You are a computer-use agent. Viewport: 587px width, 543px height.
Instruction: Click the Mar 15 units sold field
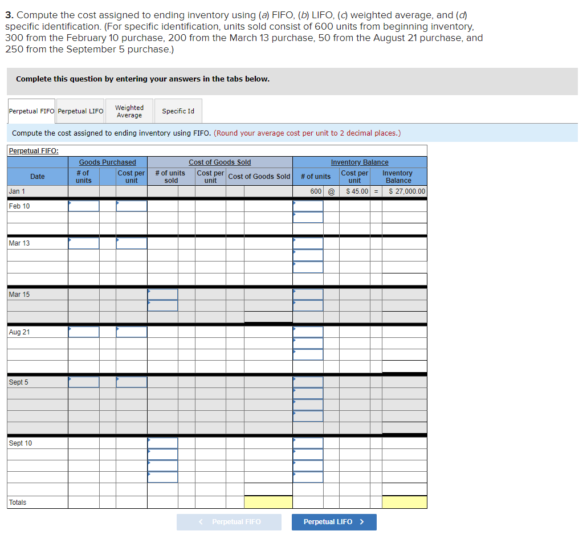point(162,295)
